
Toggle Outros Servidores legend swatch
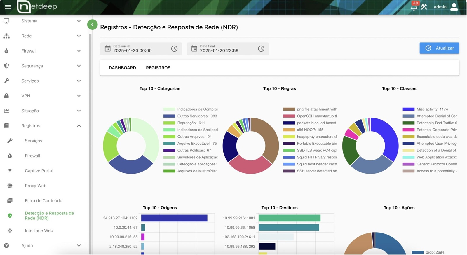169,116
